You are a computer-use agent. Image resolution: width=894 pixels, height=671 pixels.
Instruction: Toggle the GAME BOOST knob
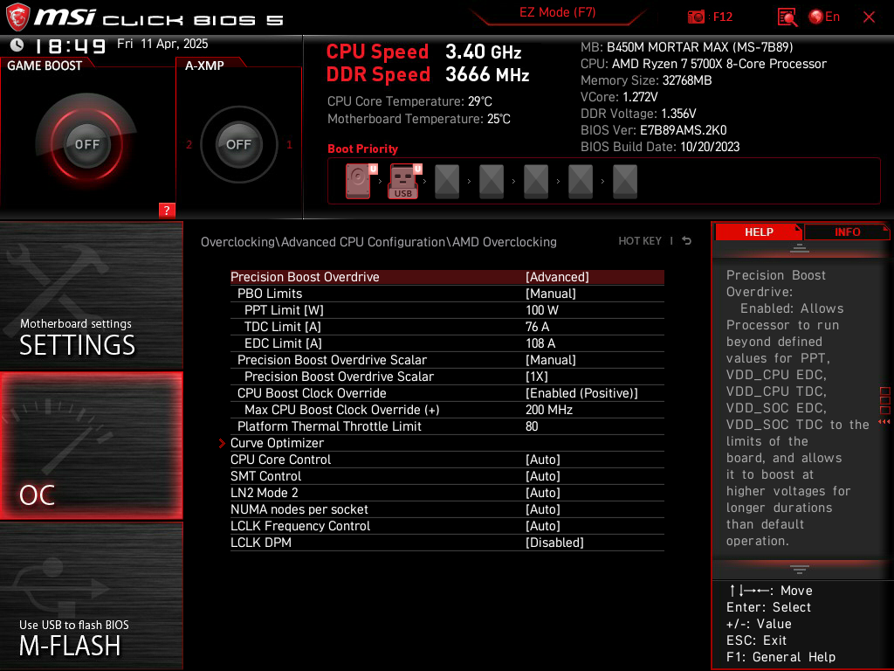[86, 144]
